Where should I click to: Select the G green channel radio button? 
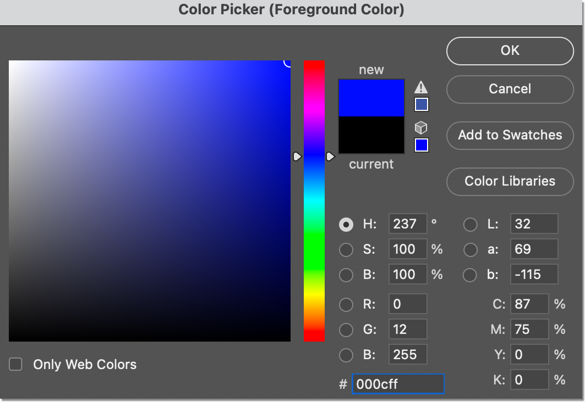pos(346,330)
